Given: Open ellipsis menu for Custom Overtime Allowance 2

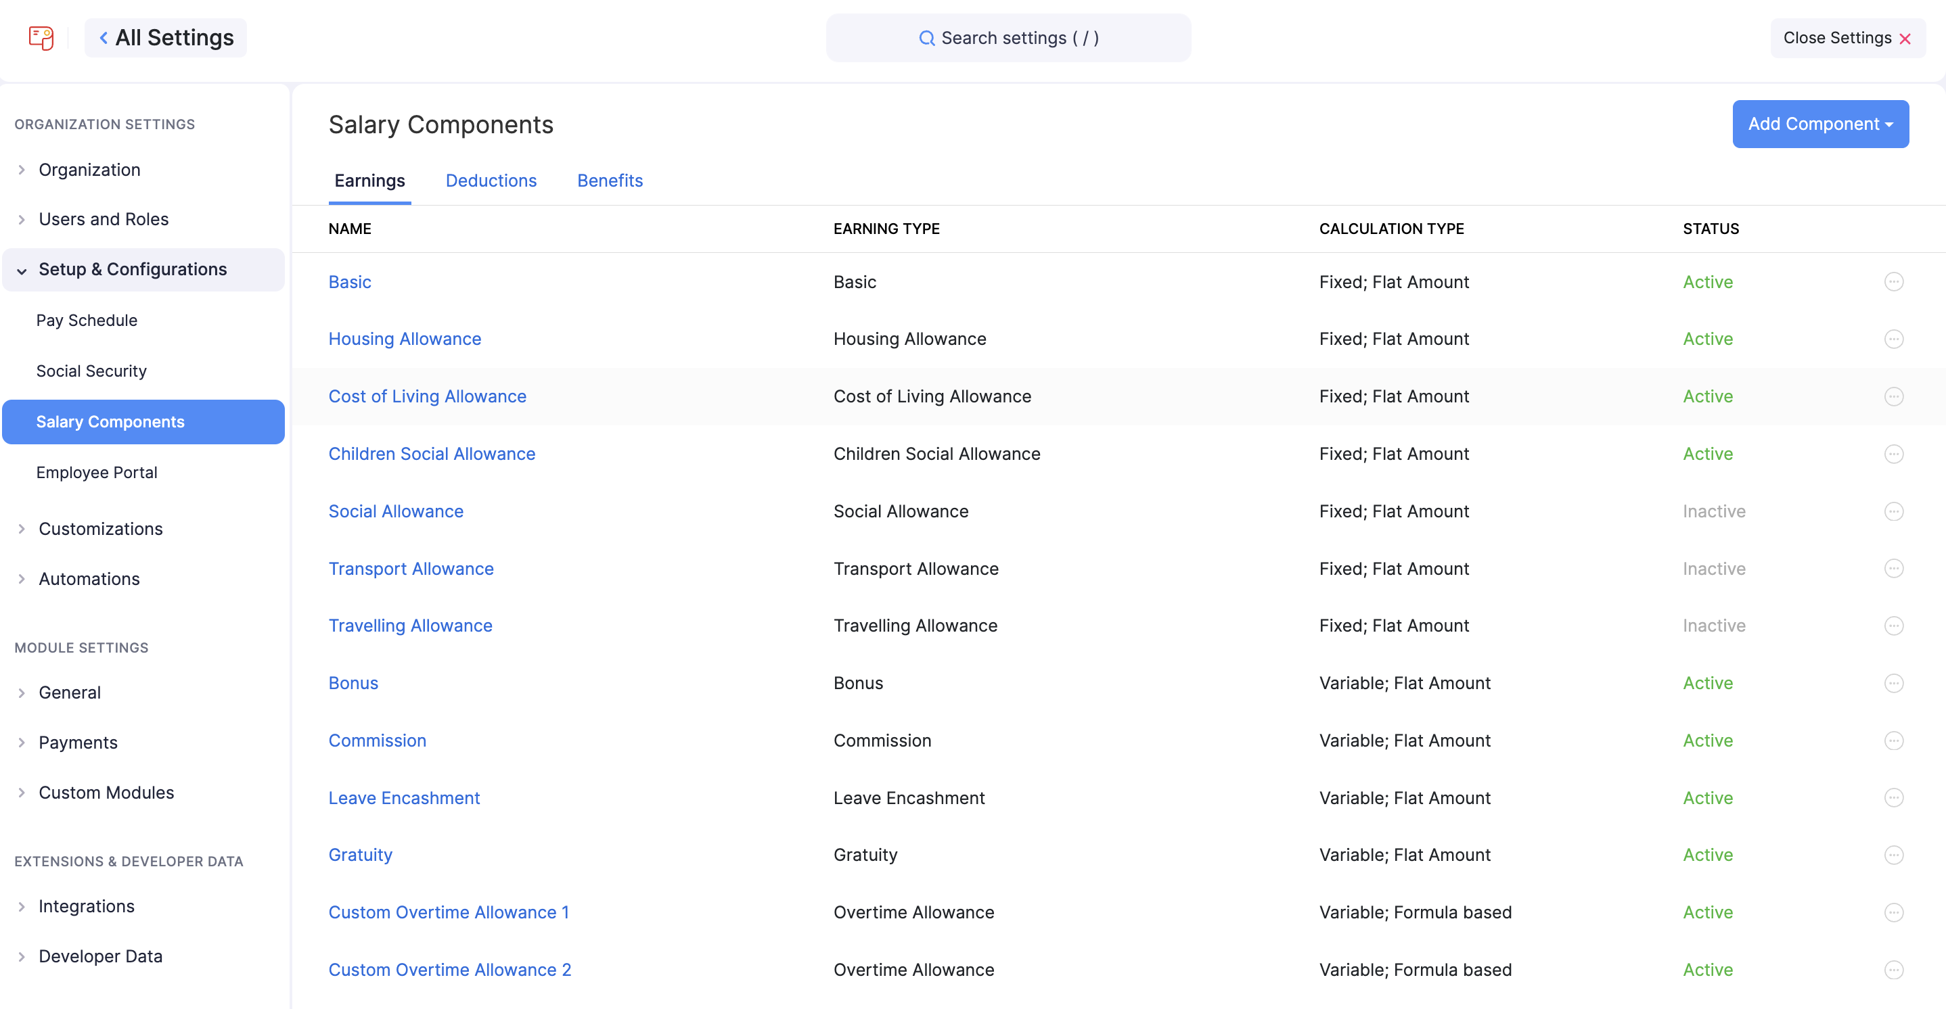Looking at the screenshot, I should click(1895, 970).
